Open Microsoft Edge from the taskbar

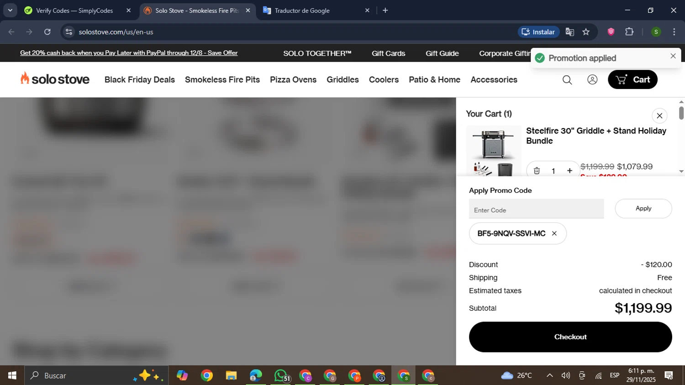256,375
